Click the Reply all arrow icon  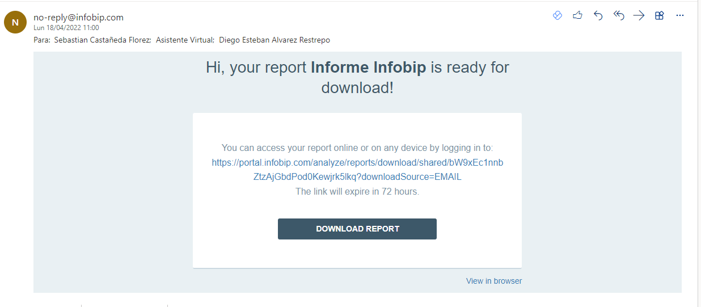tap(618, 16)
